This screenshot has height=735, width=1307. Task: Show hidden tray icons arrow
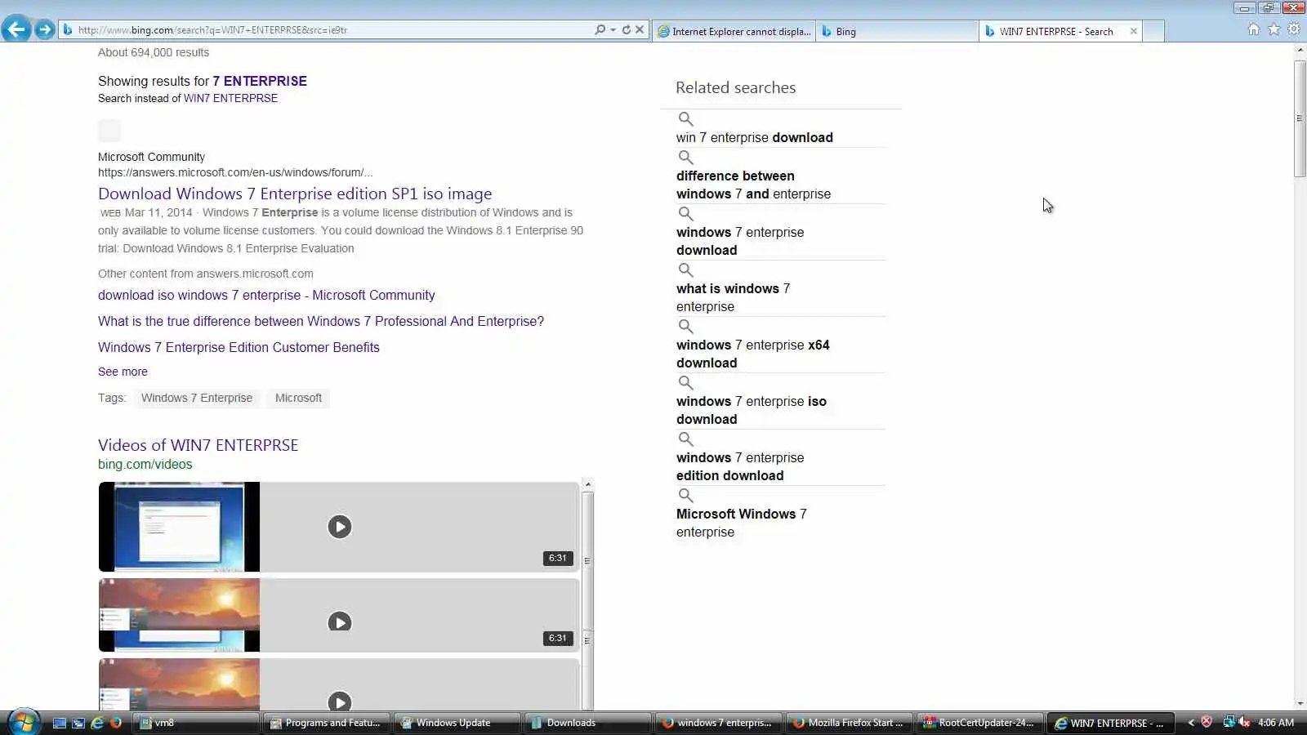coord(1191,723)
